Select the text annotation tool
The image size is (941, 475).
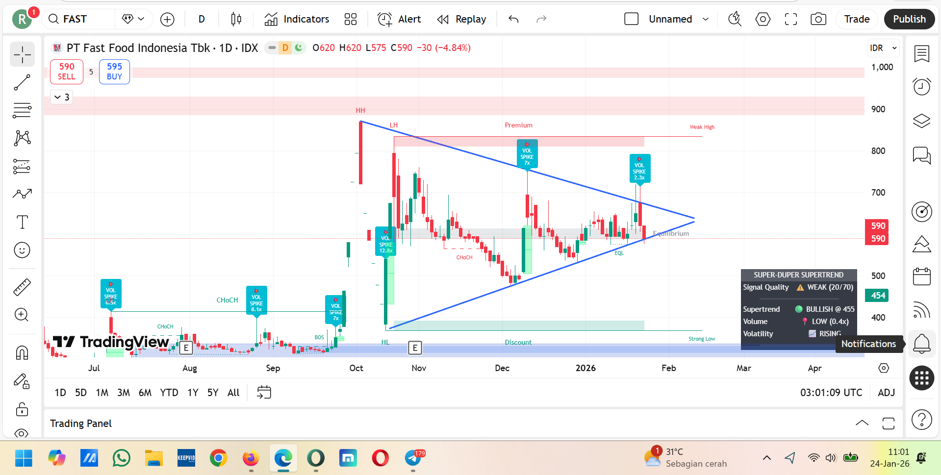click(22, 222)
